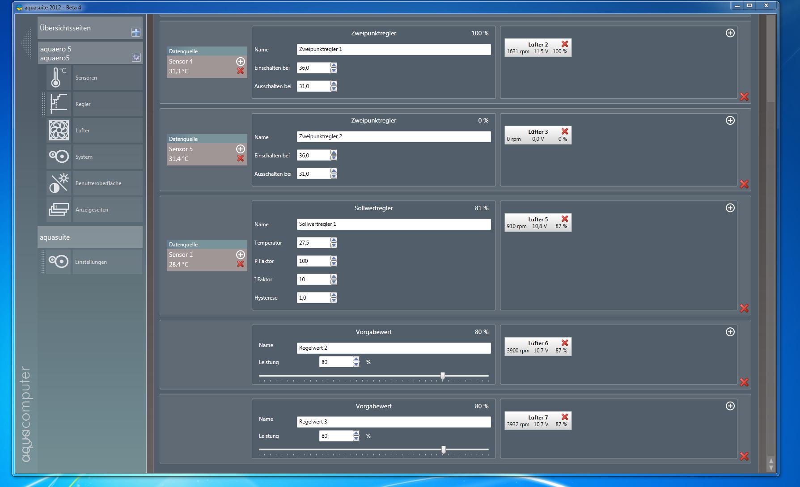800x487 pixels.
Task: Remove Lüfter 7 from Regelwert 3
Action: (x=565, y=417)
